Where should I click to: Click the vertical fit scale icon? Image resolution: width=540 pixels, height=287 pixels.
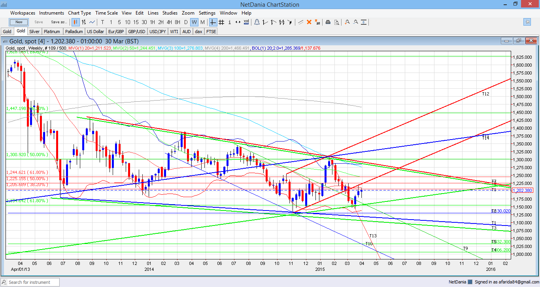[x=364, y=22]
